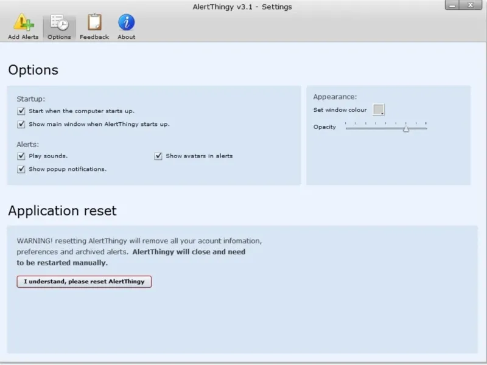Open the Set window colour swatch
Viewport: 487px width, 365px height.
tap(379, 109)
